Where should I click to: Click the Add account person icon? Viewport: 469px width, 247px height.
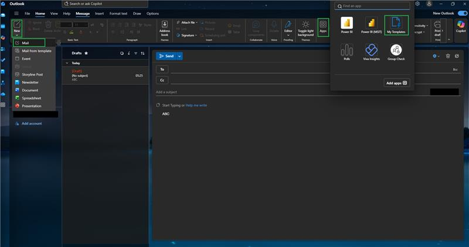(x=17, y=123)
